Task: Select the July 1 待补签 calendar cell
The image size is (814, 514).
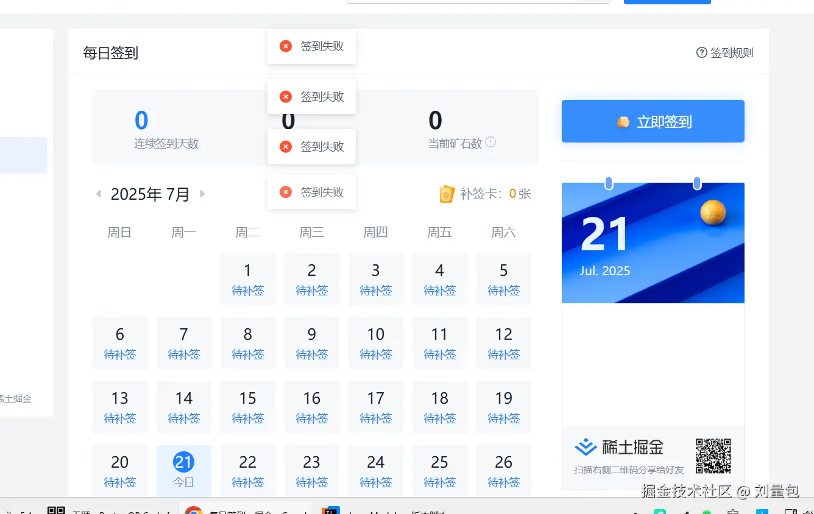Action: (247, 279)
